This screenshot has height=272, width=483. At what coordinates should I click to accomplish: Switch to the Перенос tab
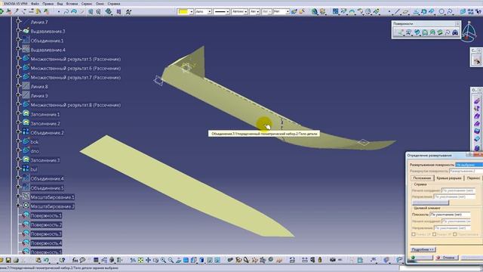473,178
